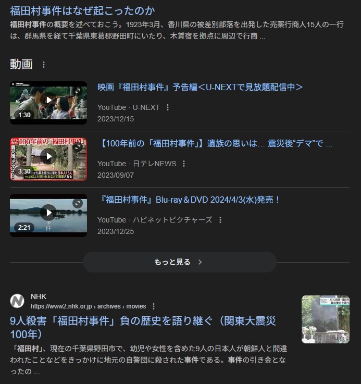
Task: Play the U-NEXT movie trailer video
Action: click(48, 100)
